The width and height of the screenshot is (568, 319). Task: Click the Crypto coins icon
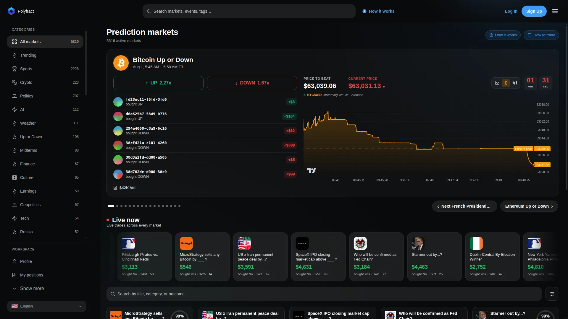pos(14,82)
